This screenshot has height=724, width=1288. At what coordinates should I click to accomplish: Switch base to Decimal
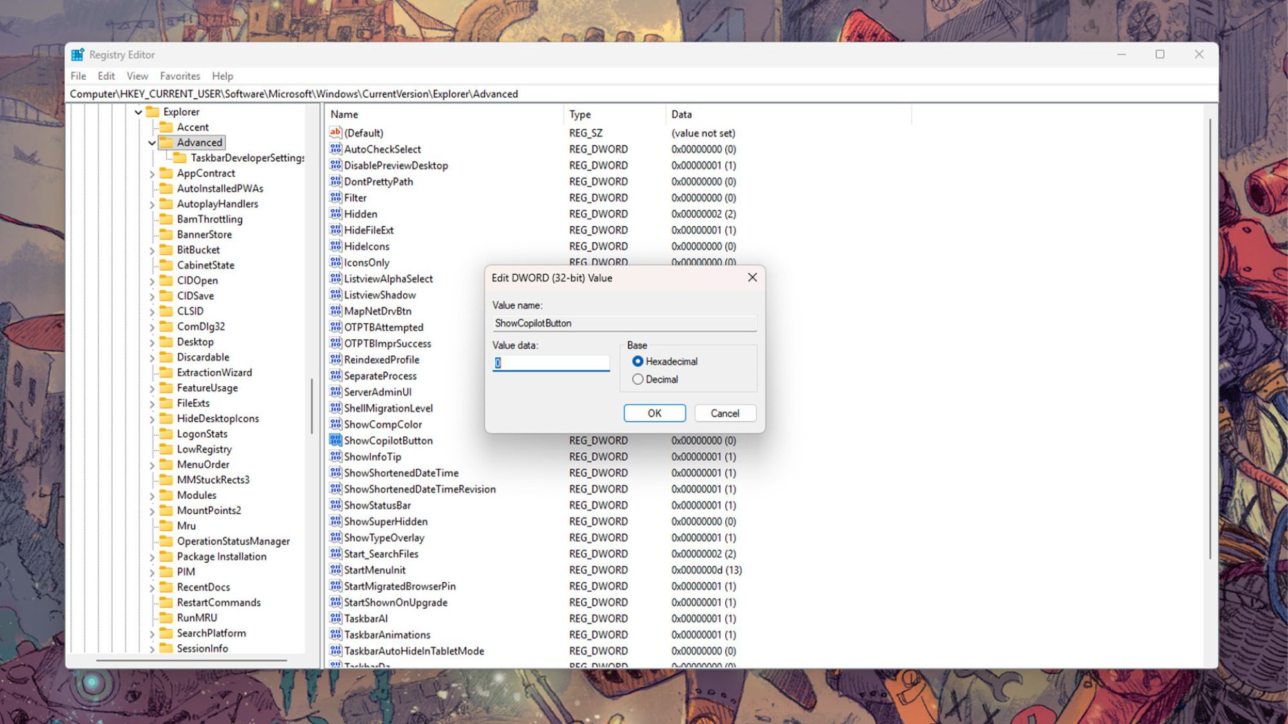point(638,379)
